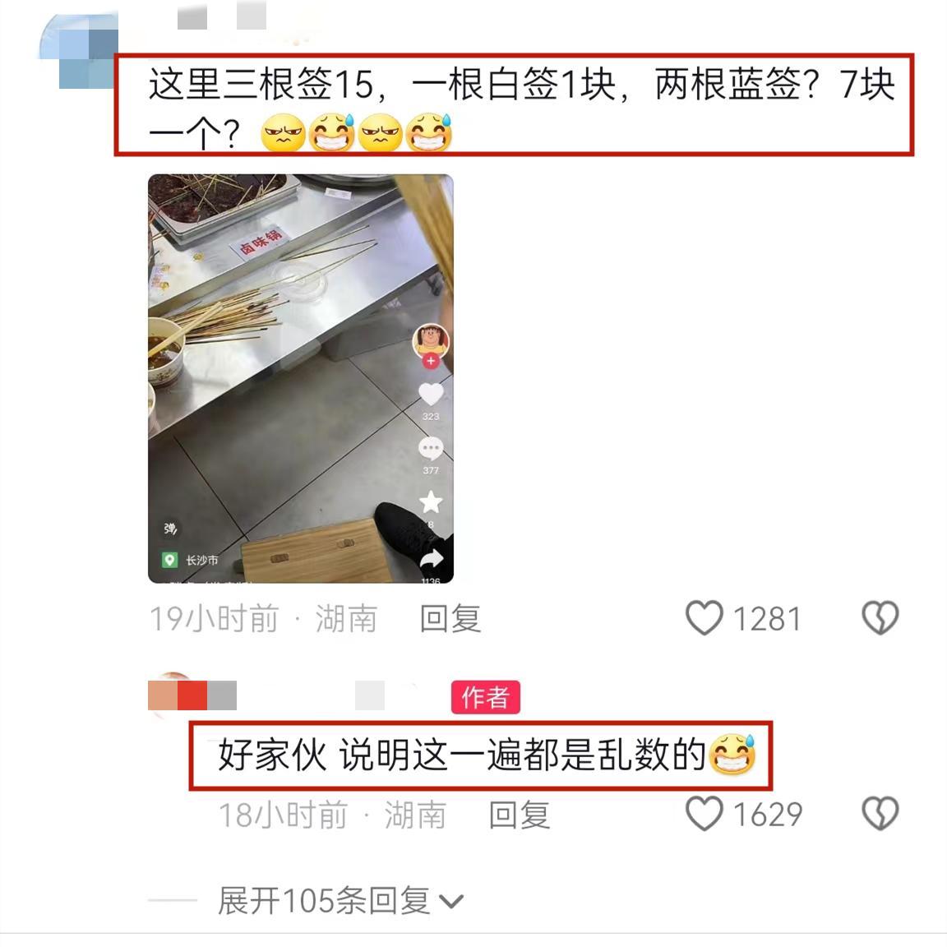947x947 pixels.
Task: Tap the red plus follow badge in the thumbnail
Action: pyautogui.click(x=431, y=361)
